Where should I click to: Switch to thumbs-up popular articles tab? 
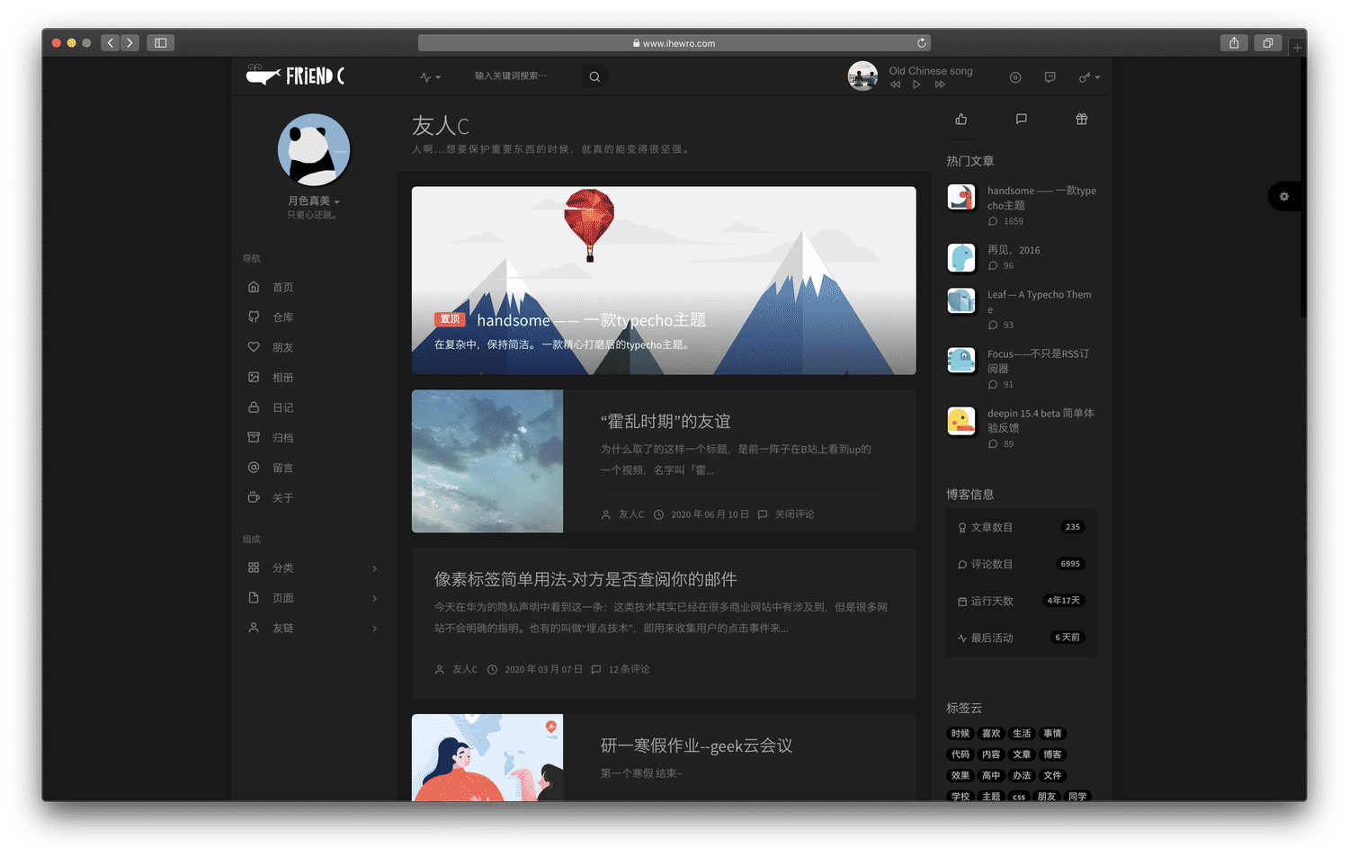click(x=961, y=119)
